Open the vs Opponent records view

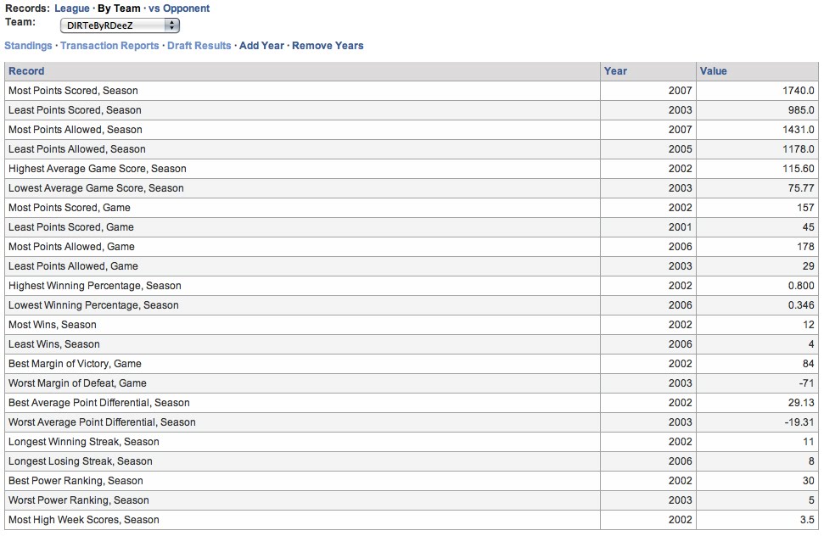pos(179,8)
